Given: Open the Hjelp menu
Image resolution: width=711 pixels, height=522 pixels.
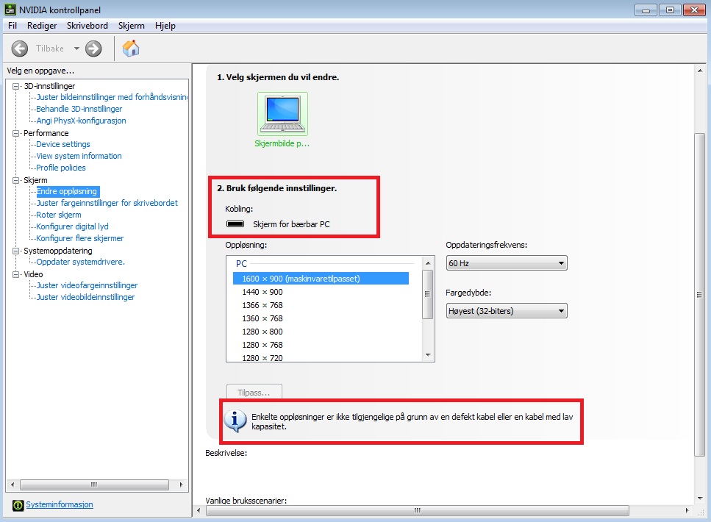Looking at the screenshot, I should (x=165, y=26).
